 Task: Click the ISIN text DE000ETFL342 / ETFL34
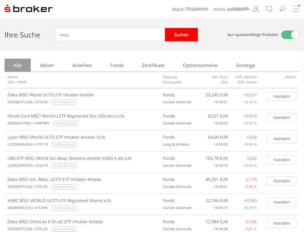pyautogui.click(x=27, y=187)
